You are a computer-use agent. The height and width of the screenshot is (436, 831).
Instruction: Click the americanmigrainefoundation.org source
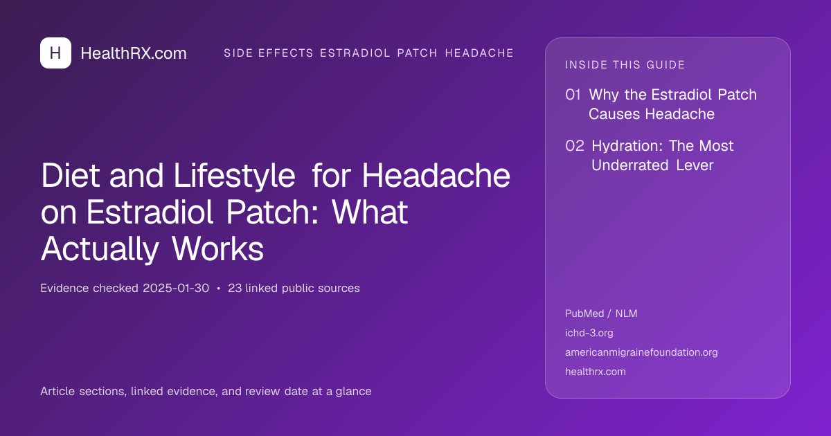[641, 352]
